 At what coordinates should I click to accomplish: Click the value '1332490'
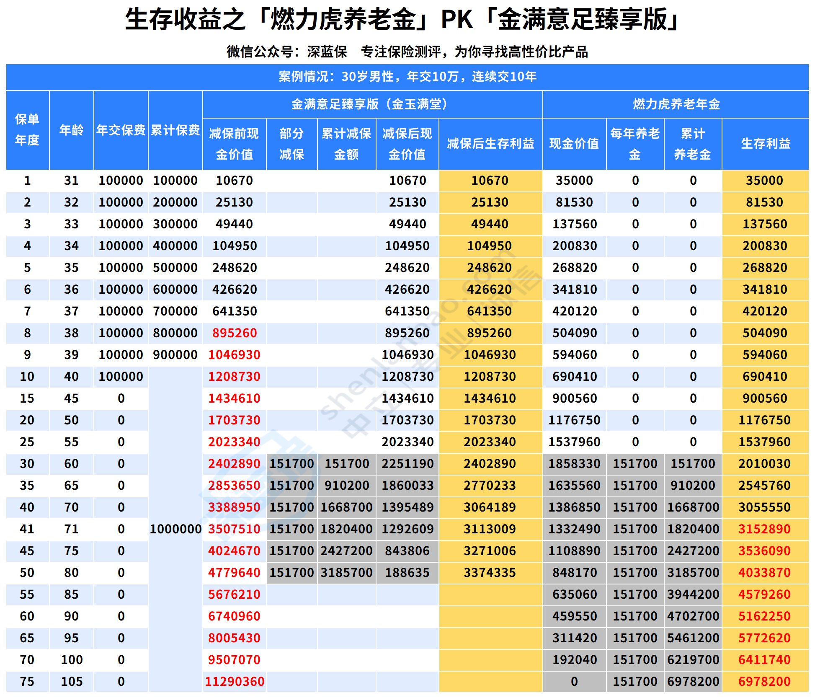click(x=574, y=529)
